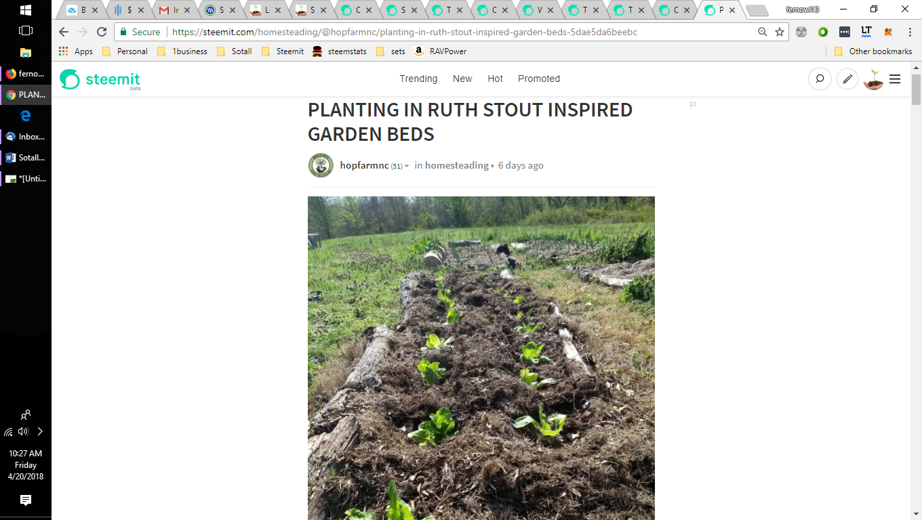Open the Promoted posts feed
The height and width of the screenshot is (520, 922).
pyautogui.click(x=539, y=79)
